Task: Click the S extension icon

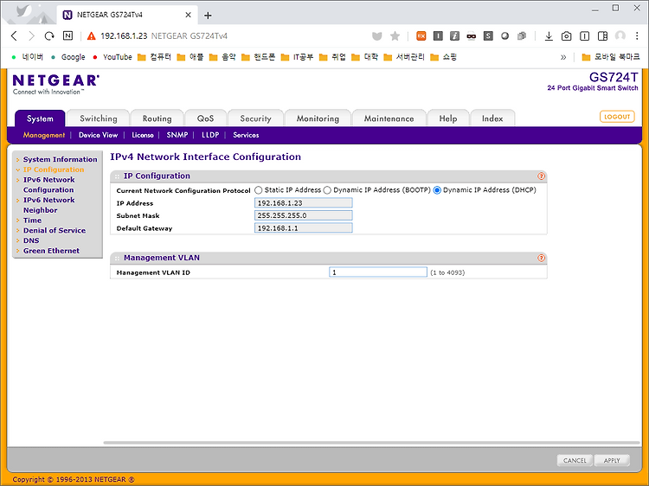Action: (x=488, y=36)
